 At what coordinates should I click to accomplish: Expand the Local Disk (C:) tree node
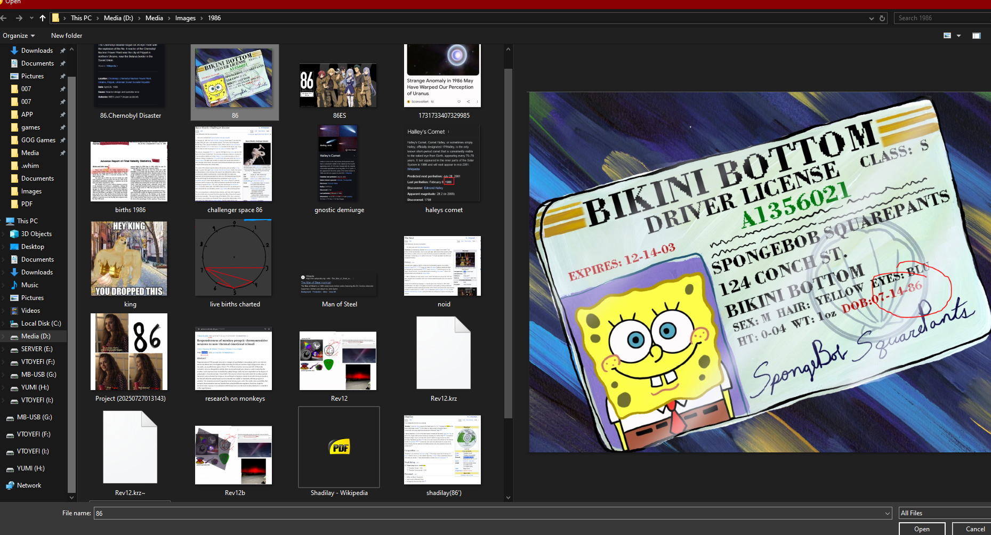click(x=4, y=323)
